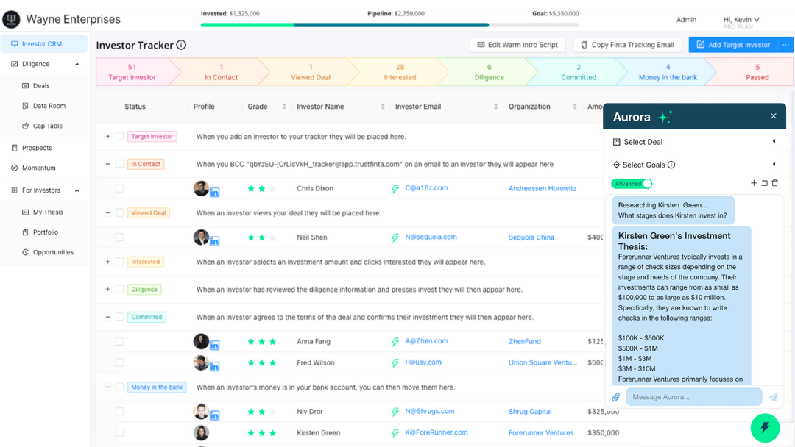Click the green lightning floating button
Viewport: 795px width, 447px height.
(x=765, y=428)
